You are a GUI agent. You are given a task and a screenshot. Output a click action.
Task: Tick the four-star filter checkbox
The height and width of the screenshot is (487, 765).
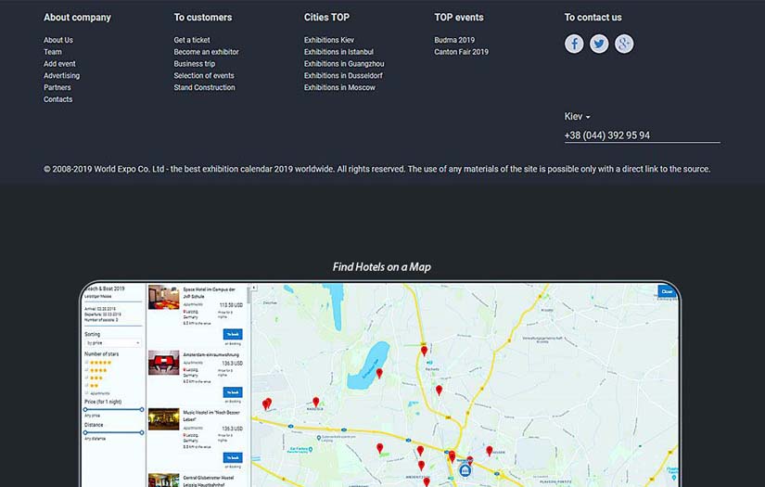pos(87,370)
